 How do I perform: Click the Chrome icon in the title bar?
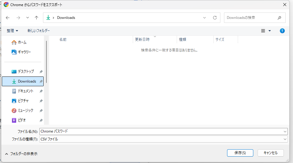[6, 5]
